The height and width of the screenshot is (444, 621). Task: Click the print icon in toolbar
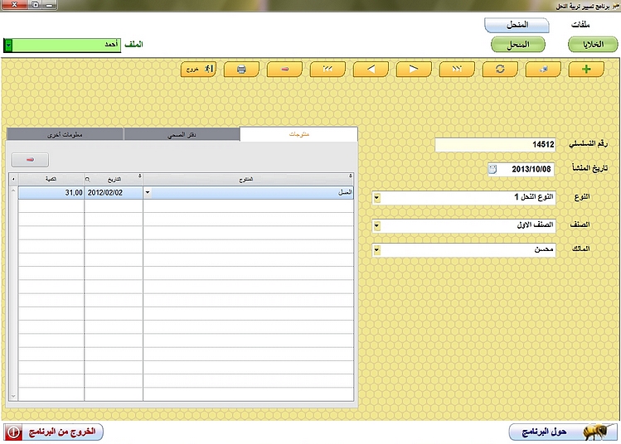click(x=241, y=70)
